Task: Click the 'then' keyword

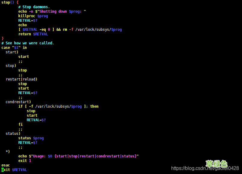Action: 94,106
